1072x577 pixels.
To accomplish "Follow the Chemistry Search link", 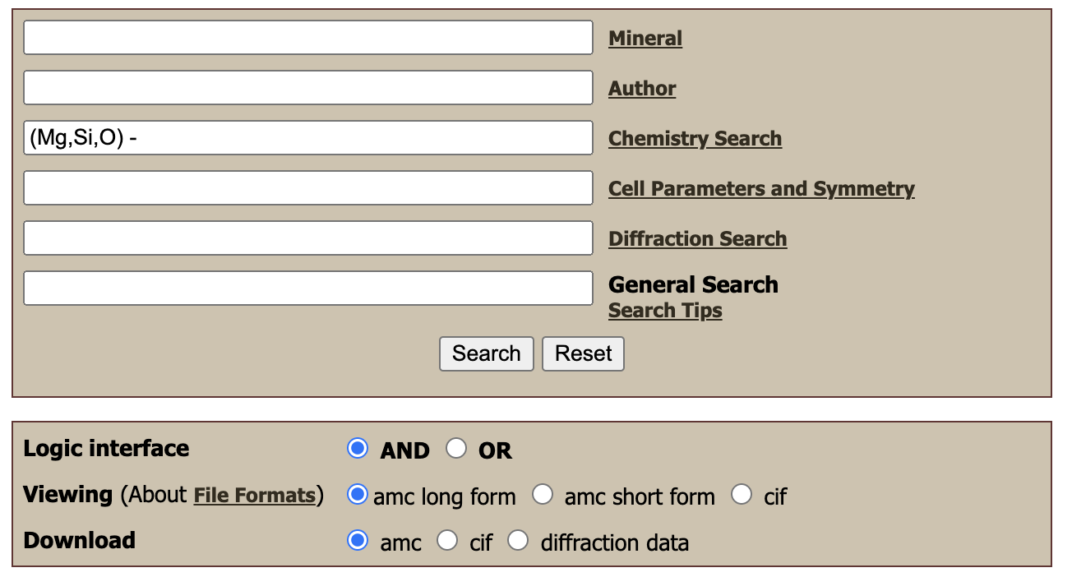I will click(x=695, y=139).
